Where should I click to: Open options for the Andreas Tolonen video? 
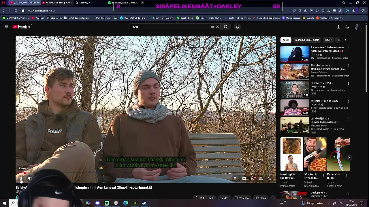pos(348,66)
